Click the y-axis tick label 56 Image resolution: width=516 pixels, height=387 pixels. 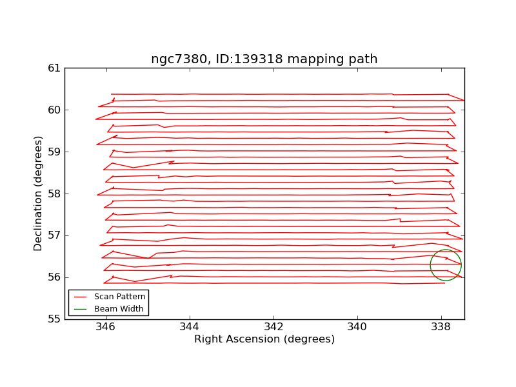tap(54, 277)
